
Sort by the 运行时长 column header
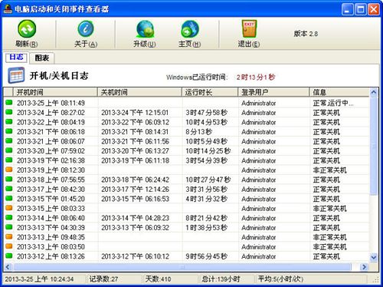click(x=210, y=92)
